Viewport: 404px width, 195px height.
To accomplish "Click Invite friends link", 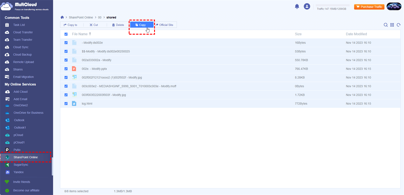I will (x=22, y=182).
